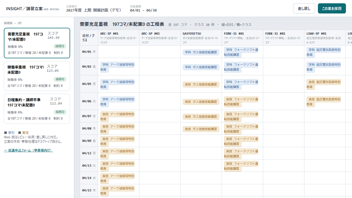Click 学科 フォークリフト session on 04/01
This screenshot has width=352, height=198.
pyautogui.click(x=241, y=52)
